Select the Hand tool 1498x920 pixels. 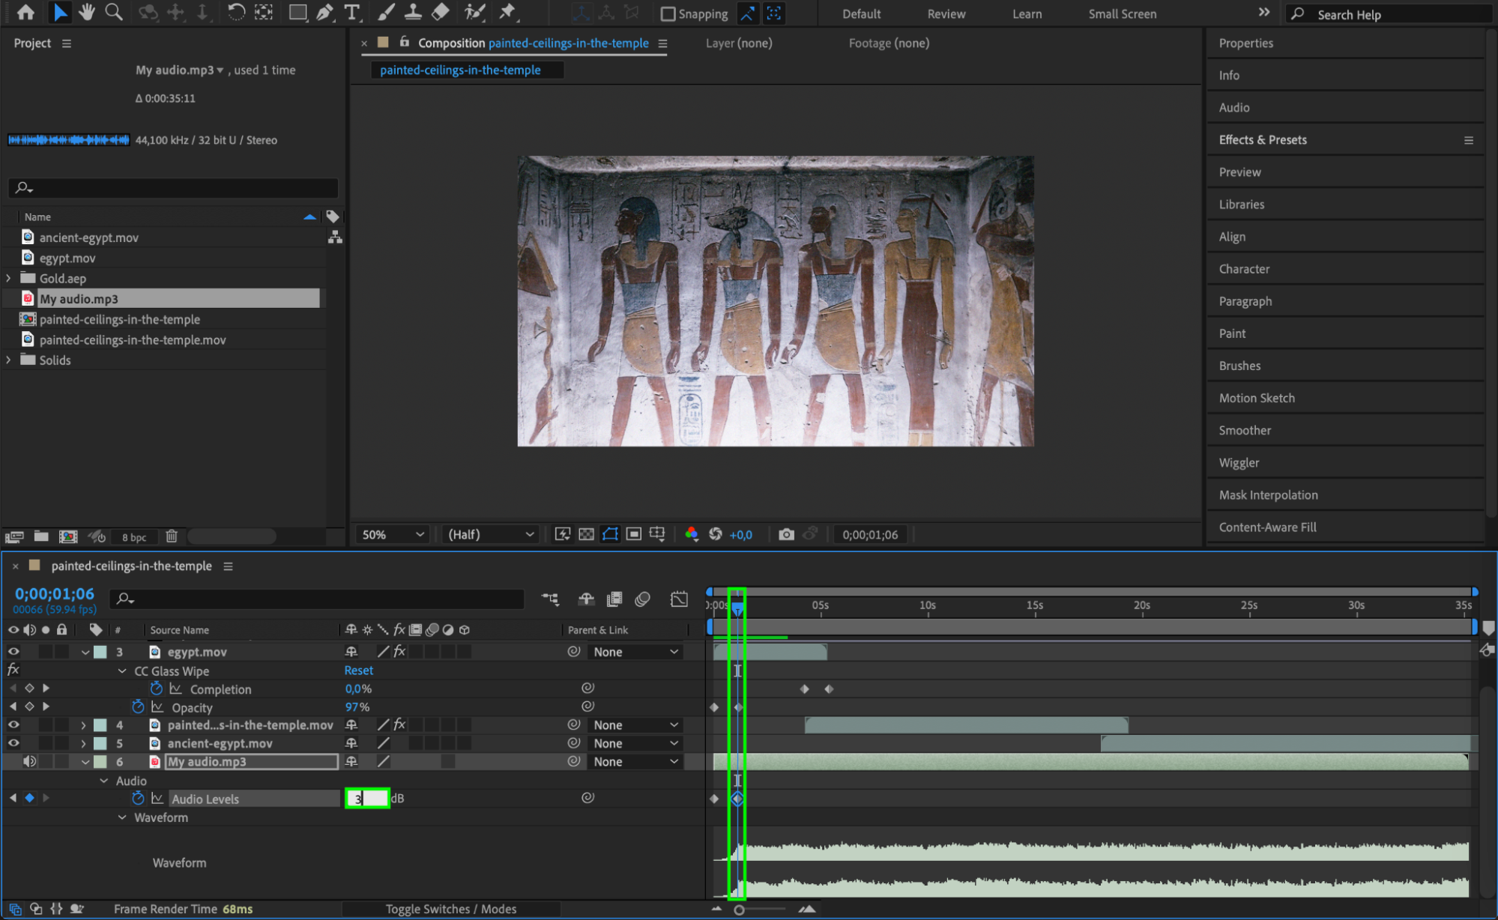(87, 12)
